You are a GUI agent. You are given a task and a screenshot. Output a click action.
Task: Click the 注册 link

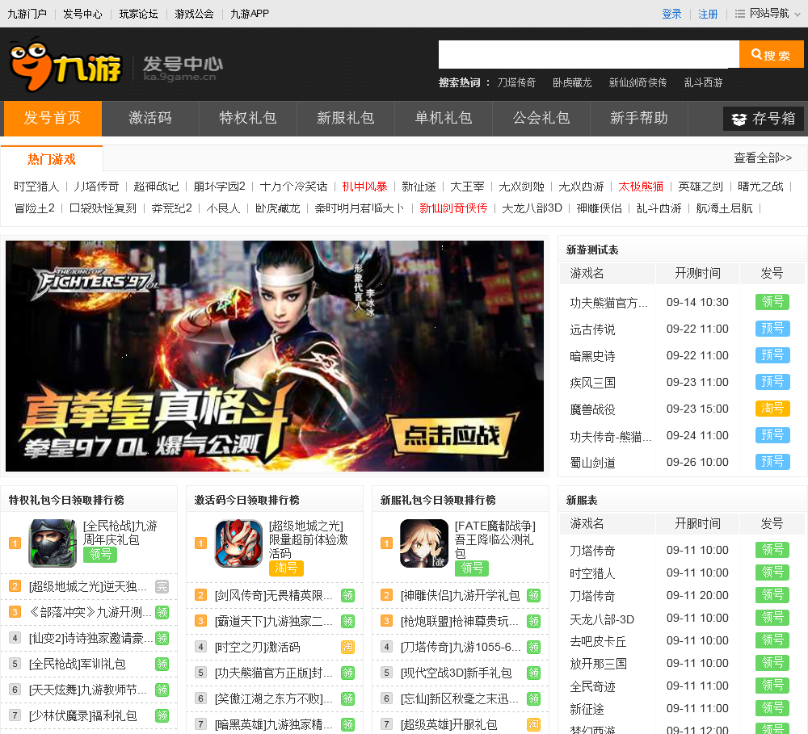tap(708, 14)
